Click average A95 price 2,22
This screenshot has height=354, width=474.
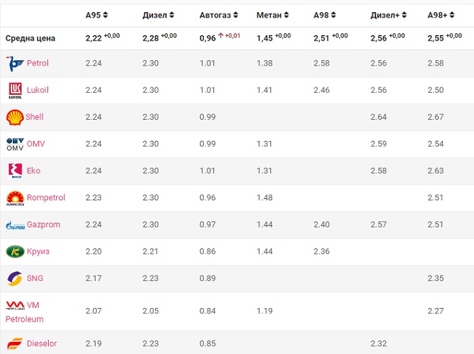click(93, 39)
